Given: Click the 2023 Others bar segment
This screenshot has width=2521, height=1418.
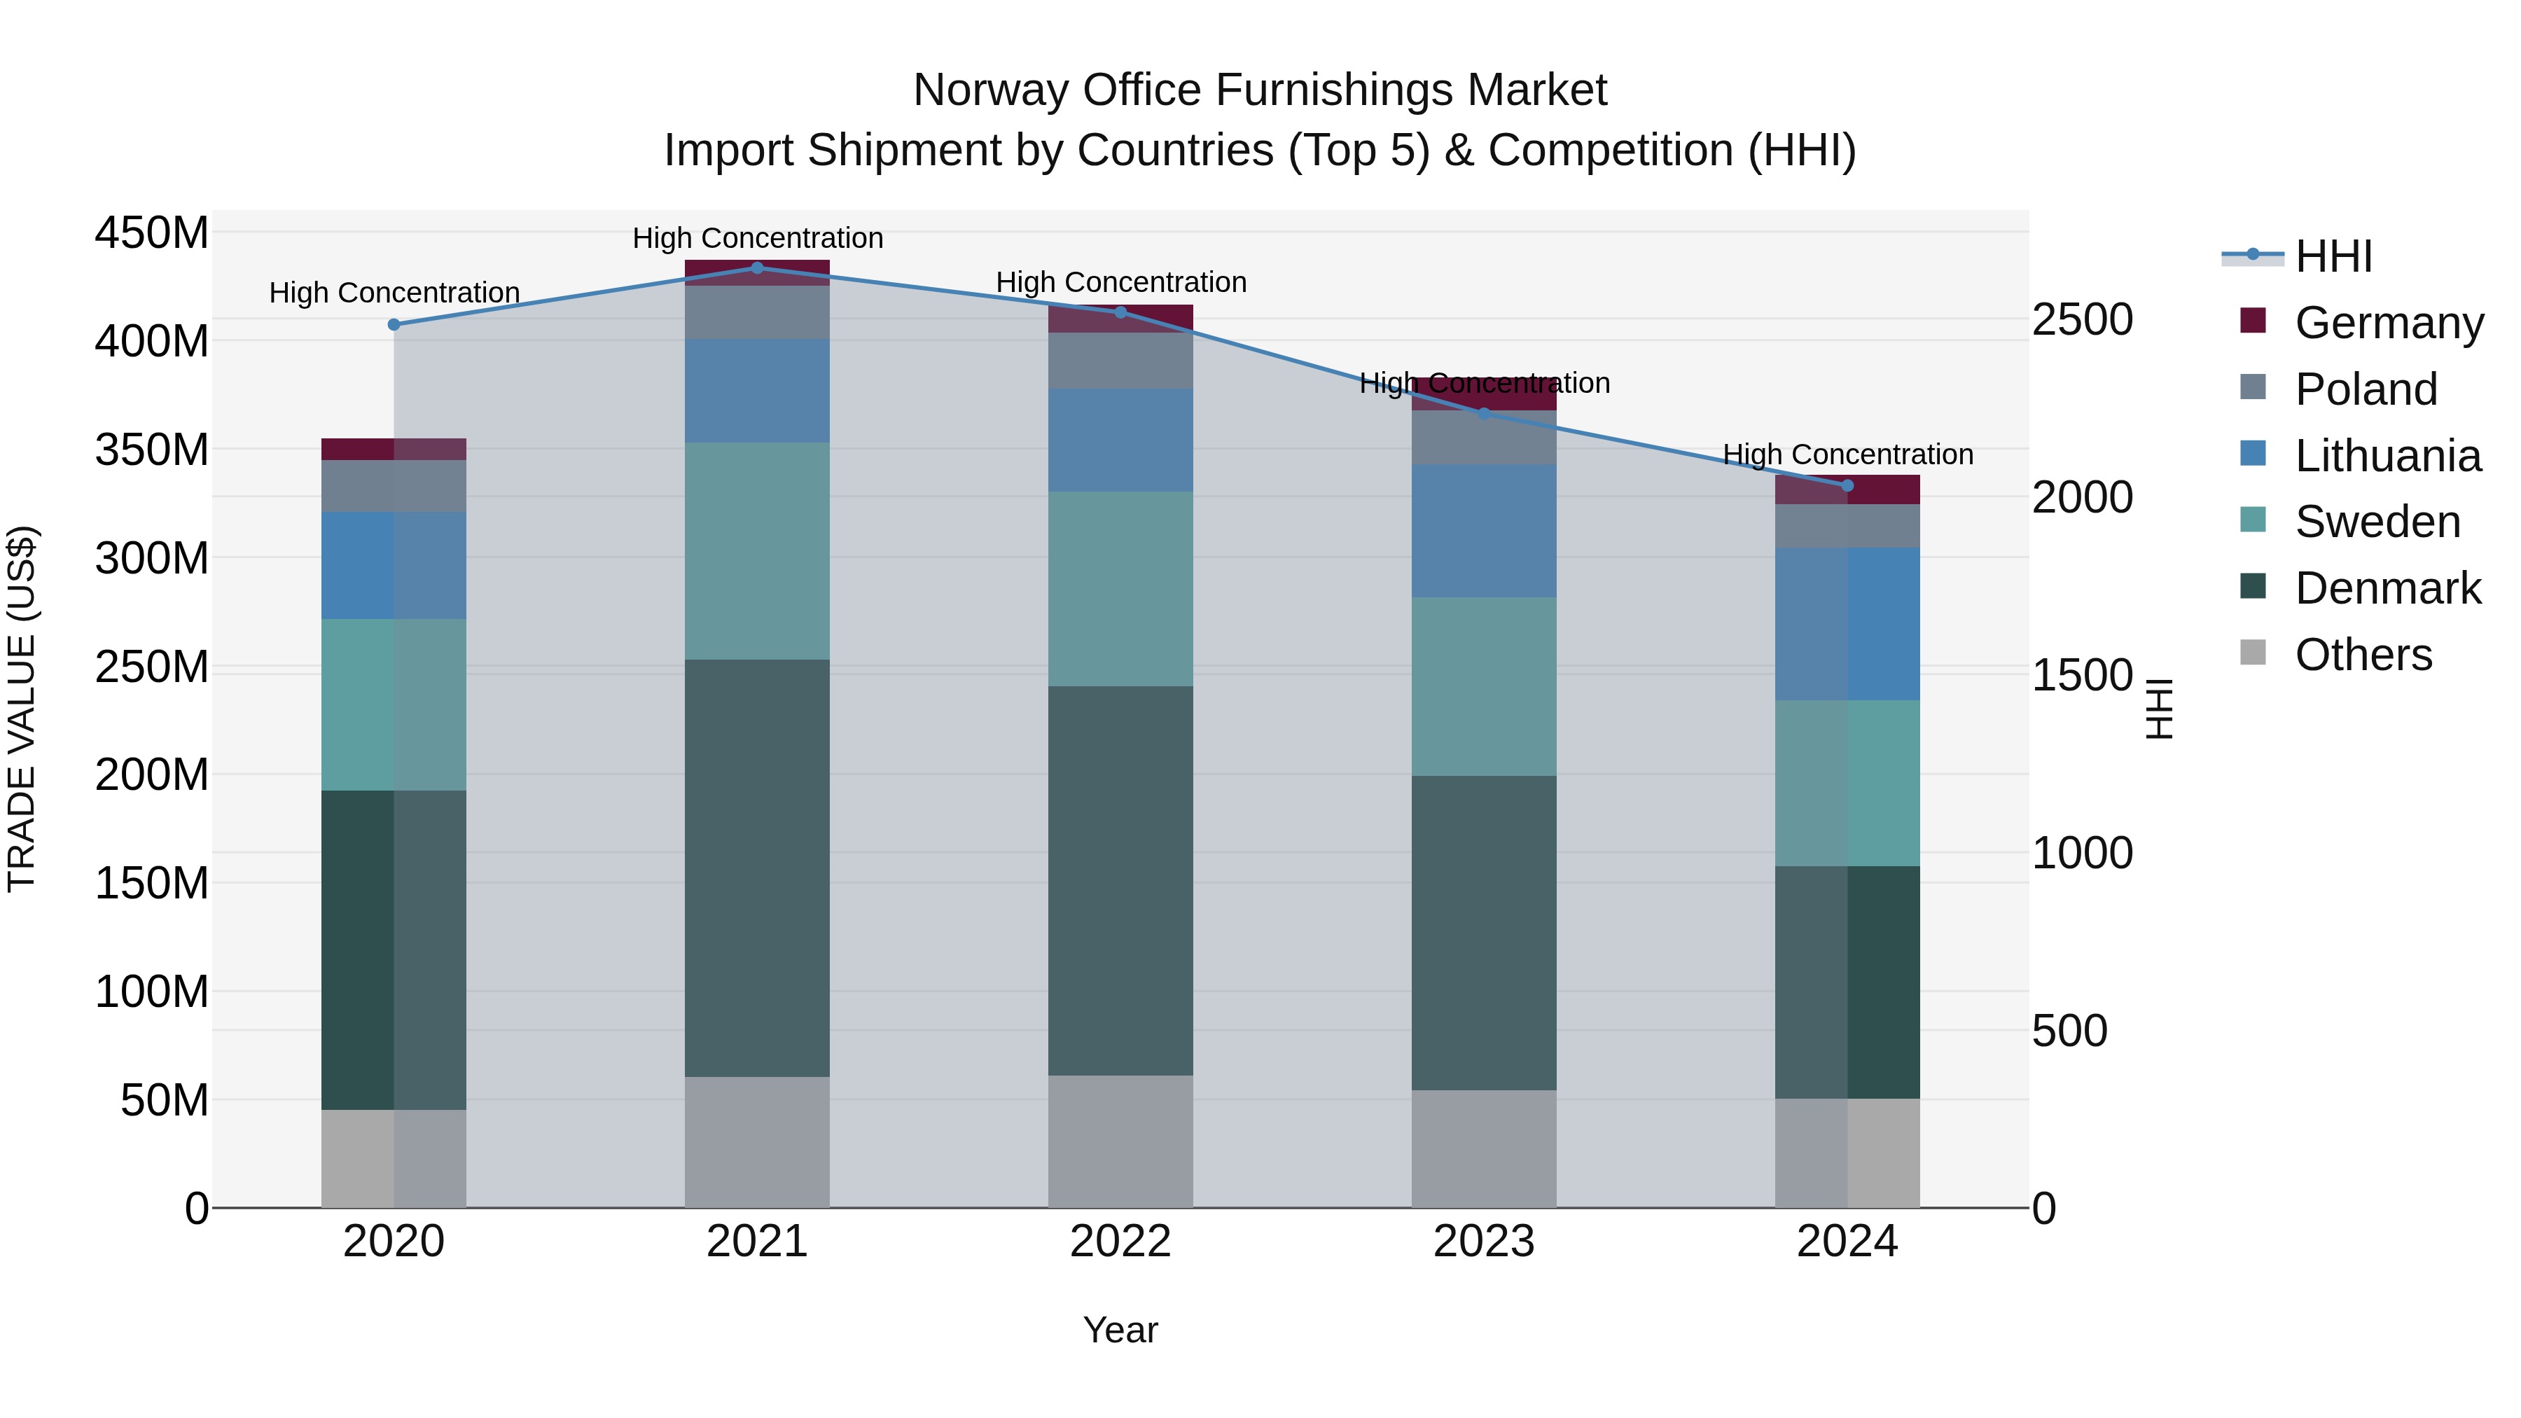Looking at the screenshot, I should (x=1485, y=1149).
